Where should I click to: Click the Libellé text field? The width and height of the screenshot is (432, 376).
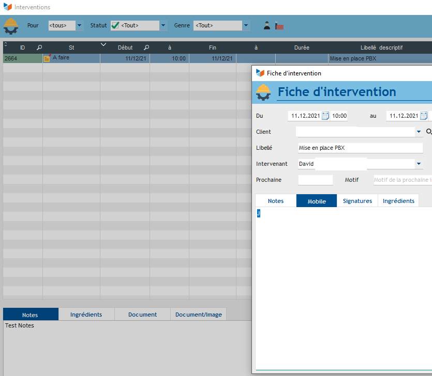[360, 148]
